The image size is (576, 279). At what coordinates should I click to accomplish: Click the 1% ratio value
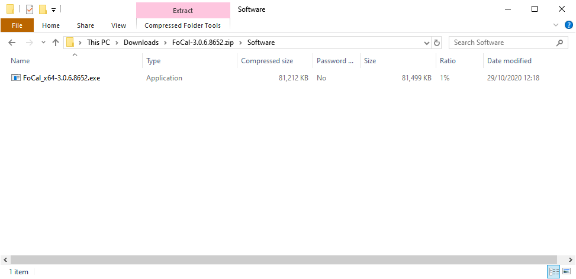point(445,77)
